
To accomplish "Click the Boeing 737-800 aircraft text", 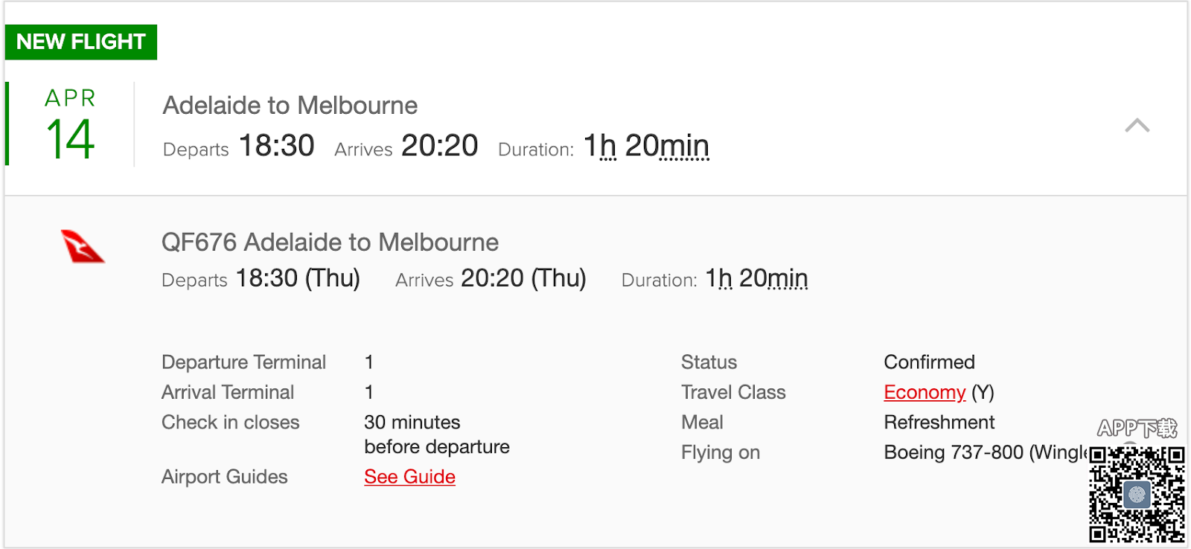I will 984,452.
